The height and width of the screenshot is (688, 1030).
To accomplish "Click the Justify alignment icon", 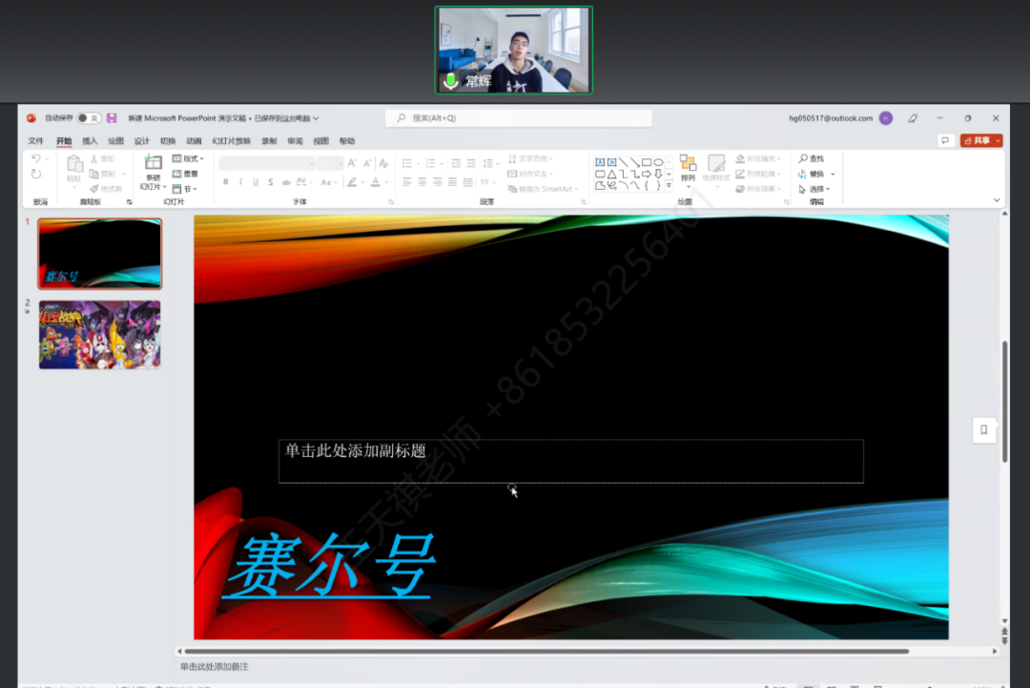I will 453,182.
